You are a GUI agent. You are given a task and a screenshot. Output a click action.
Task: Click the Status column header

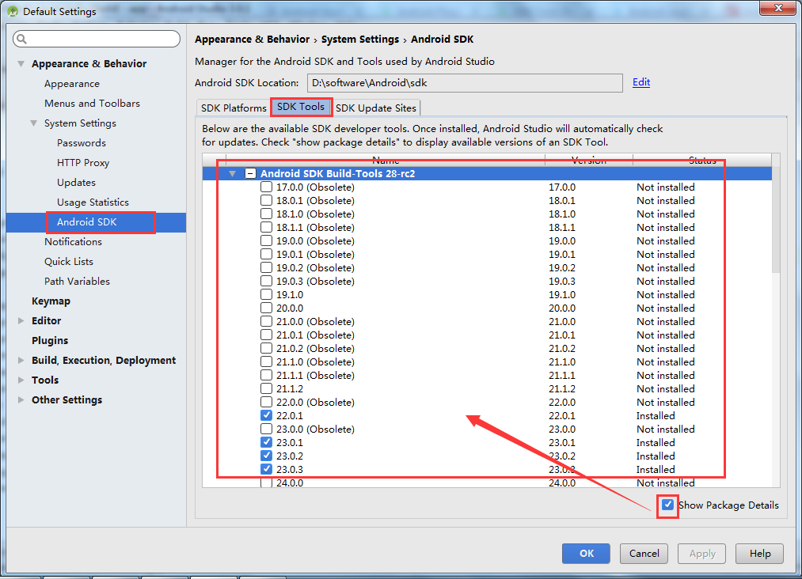[x=702, y=160]
